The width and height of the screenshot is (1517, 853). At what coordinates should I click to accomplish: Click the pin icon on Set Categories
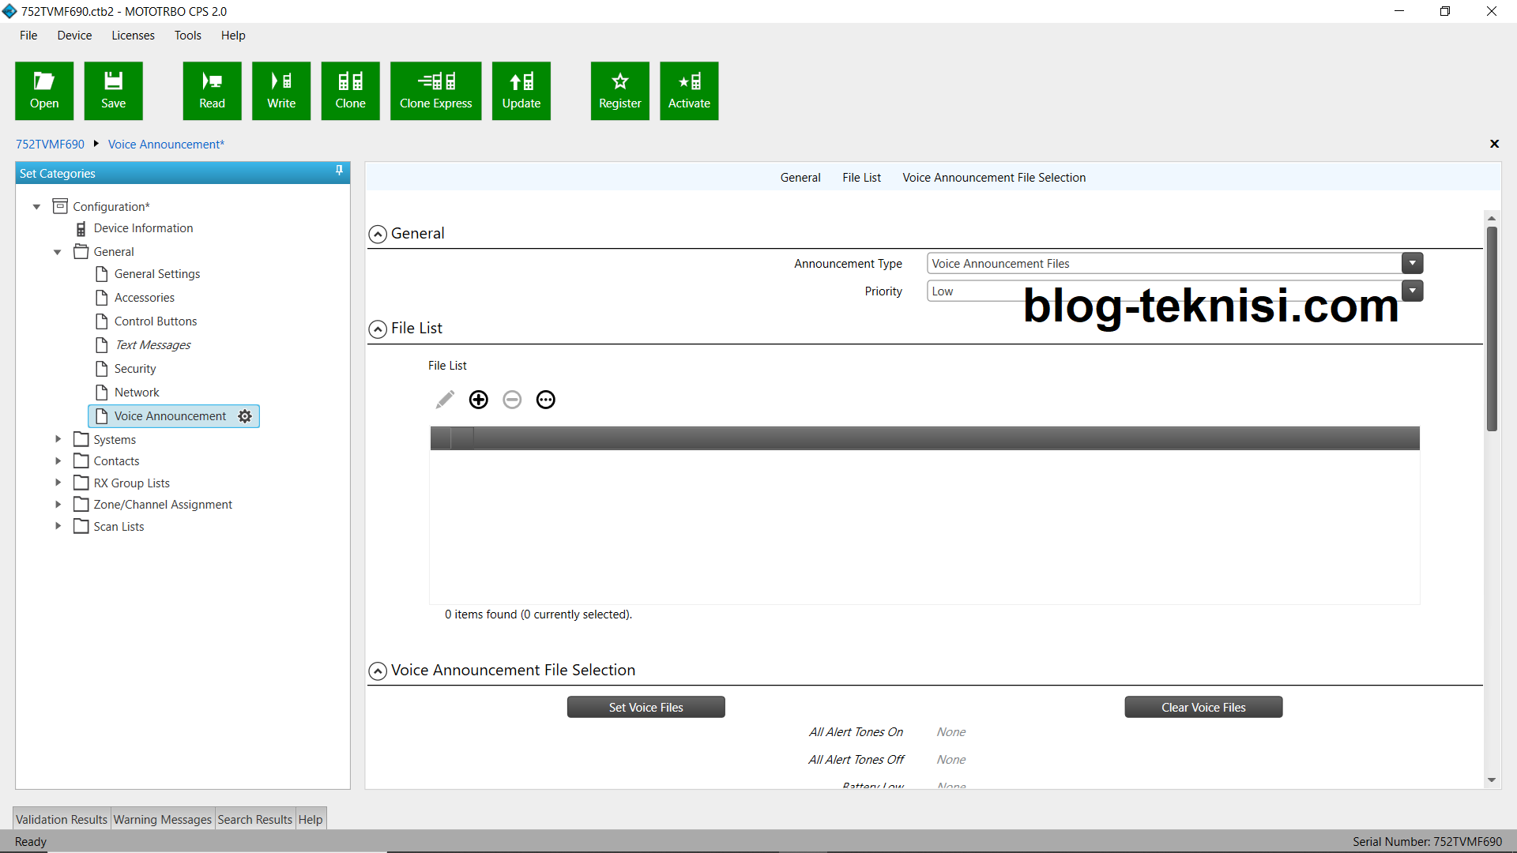(x=339, y=171)
